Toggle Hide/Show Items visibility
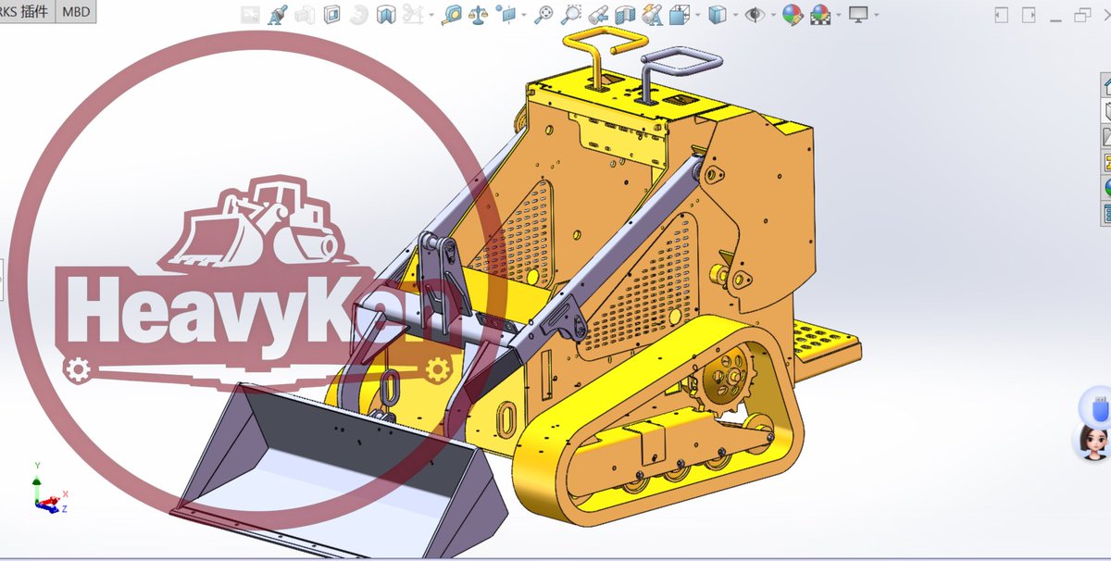The height and width of the screenshot is (561, 1111). 755,14
